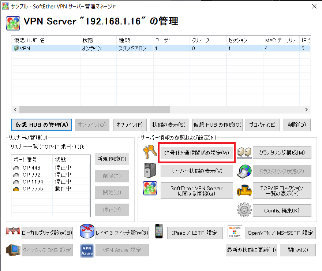
Task: Create a hub via 仮想 HUB の作成(C)
Action: pos(217,125)
